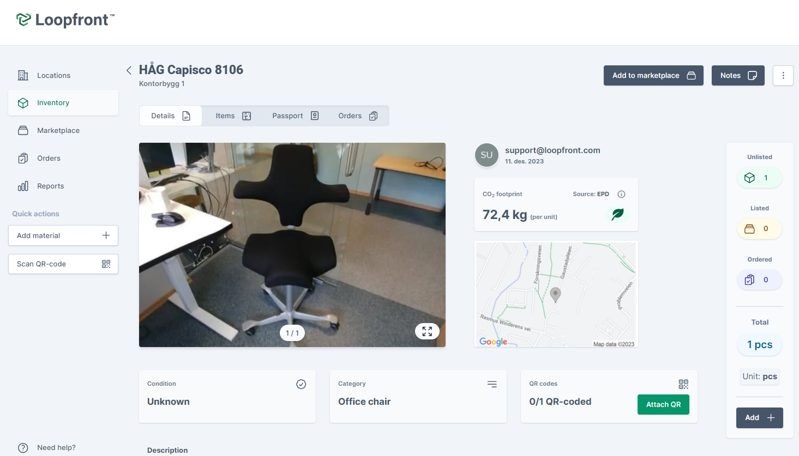Click the Scan QR-code quick action

pyautogui.click(x=63, y=264)
